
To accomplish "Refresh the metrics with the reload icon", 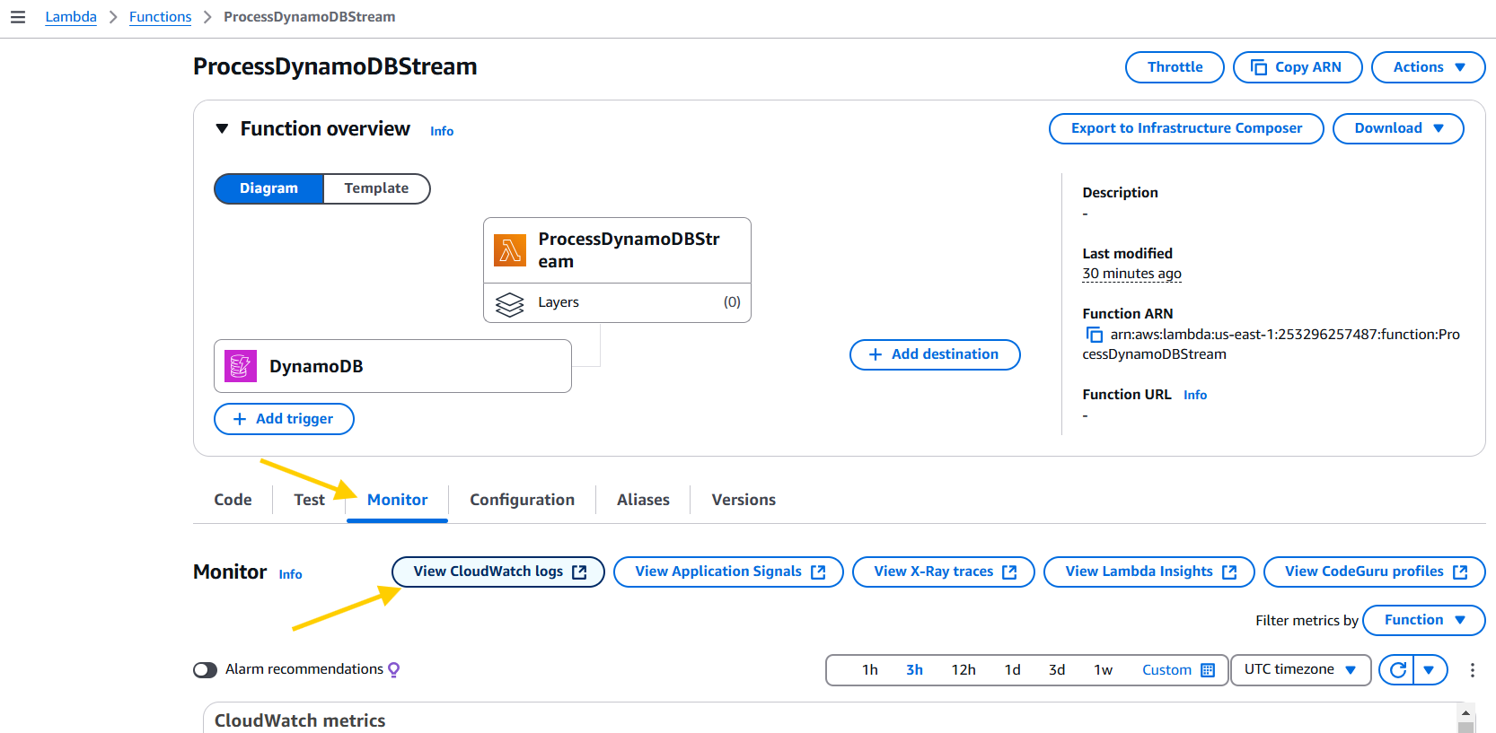I will [x=1397, y=670].
